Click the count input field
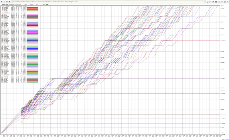The image size is (229, 140). coord(33,4)
